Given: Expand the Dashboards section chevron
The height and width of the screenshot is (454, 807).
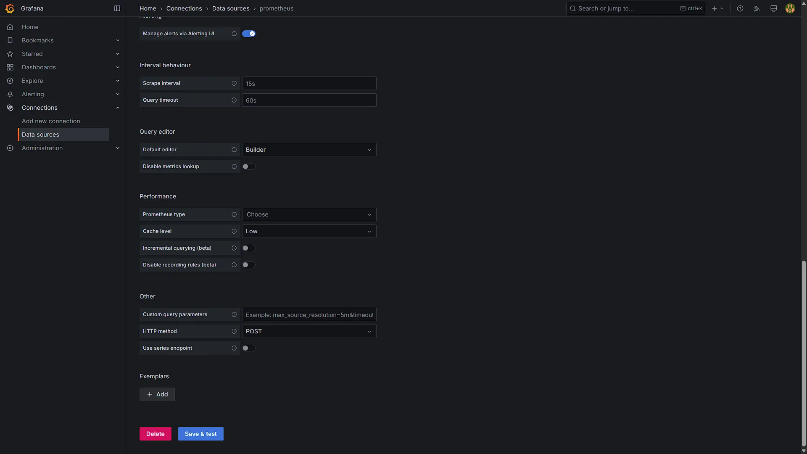Looking at the screenshot, I should 118,67.
